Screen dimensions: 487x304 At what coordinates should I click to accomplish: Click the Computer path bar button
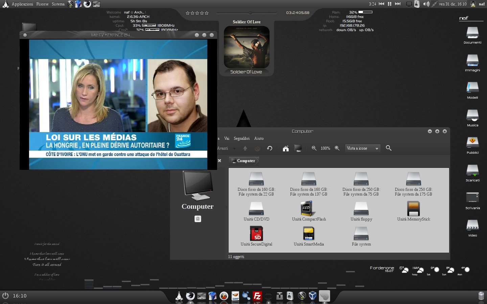(244, 161)
